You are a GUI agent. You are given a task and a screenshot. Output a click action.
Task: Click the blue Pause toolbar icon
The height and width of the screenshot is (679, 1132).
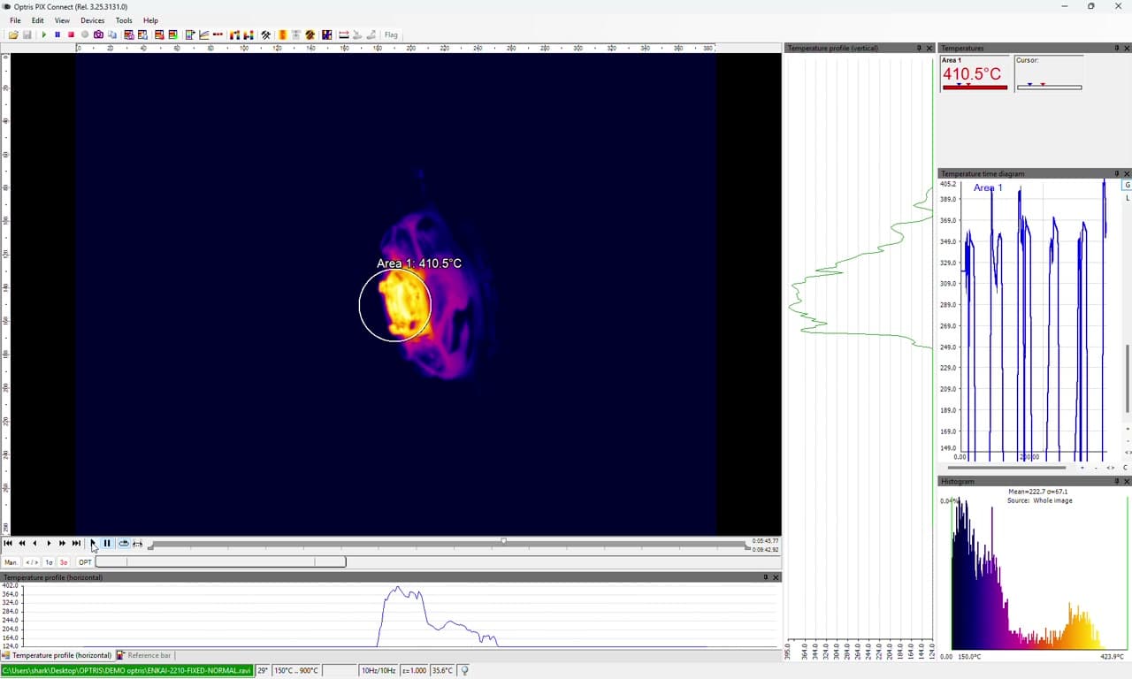57,35
